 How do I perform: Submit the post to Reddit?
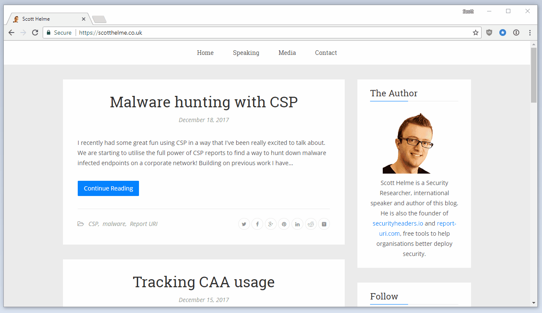pyautogui.click(x=311, y=224)
